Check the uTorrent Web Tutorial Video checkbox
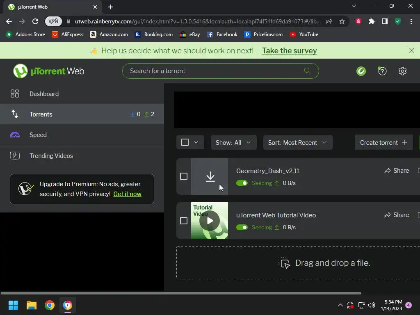This screenshot has width=420, height=315. point(184,221)
